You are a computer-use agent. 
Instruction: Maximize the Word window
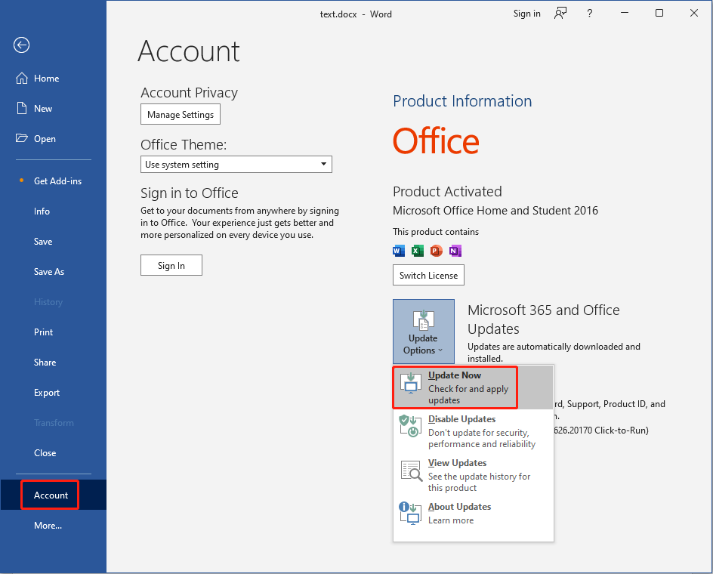pyautogui.click(x=659, y=13)
